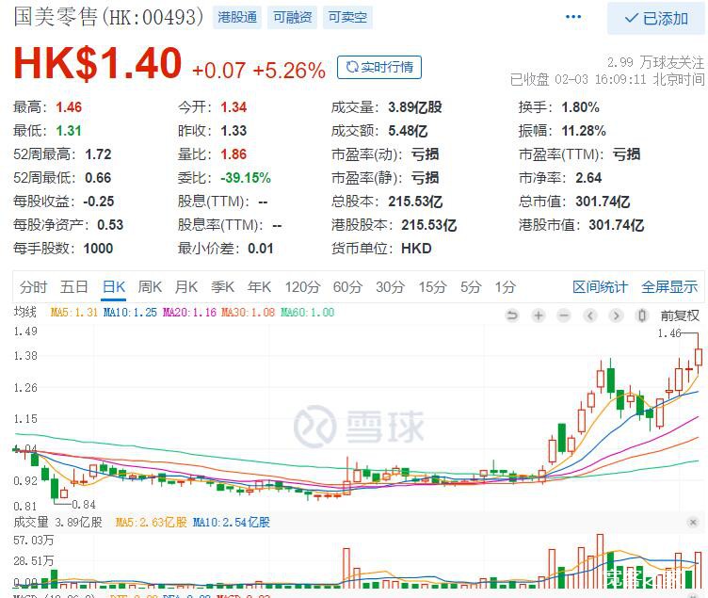Click the 换手 value 1.80%

click(580, 107)
